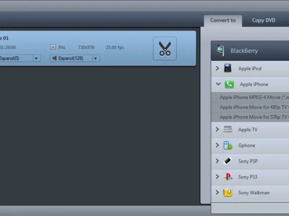Open the Espanol(0) subtitle dropdown
289x216 pixels.
click(x=36, y=58)
